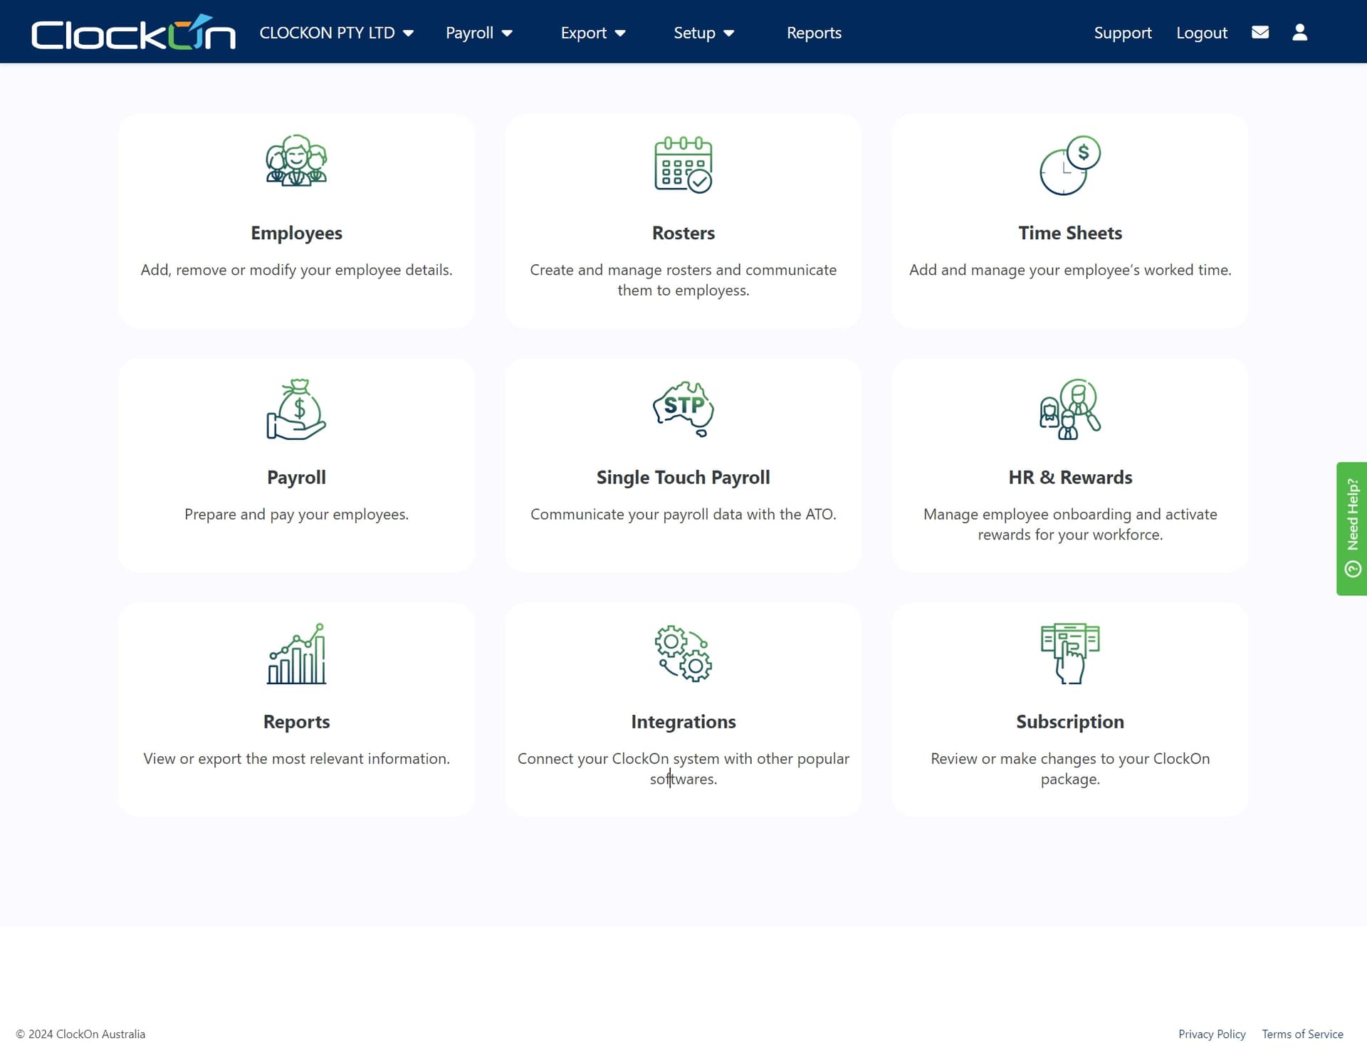The height and width of the screenshot is (1058, 1367).
Task: Expand the CLOCKON PTY LTD company dropdown
Action: pyautogui.click(x=336, y=33)
